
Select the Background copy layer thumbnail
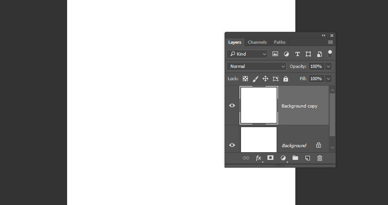pyautogui.click(x=259, y=105)
